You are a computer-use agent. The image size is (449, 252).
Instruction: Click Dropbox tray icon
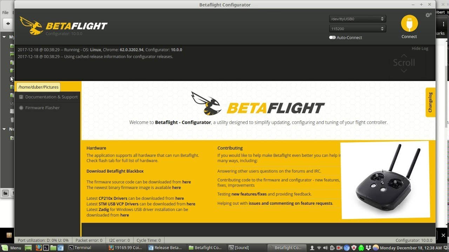click(x=368, y=248)
